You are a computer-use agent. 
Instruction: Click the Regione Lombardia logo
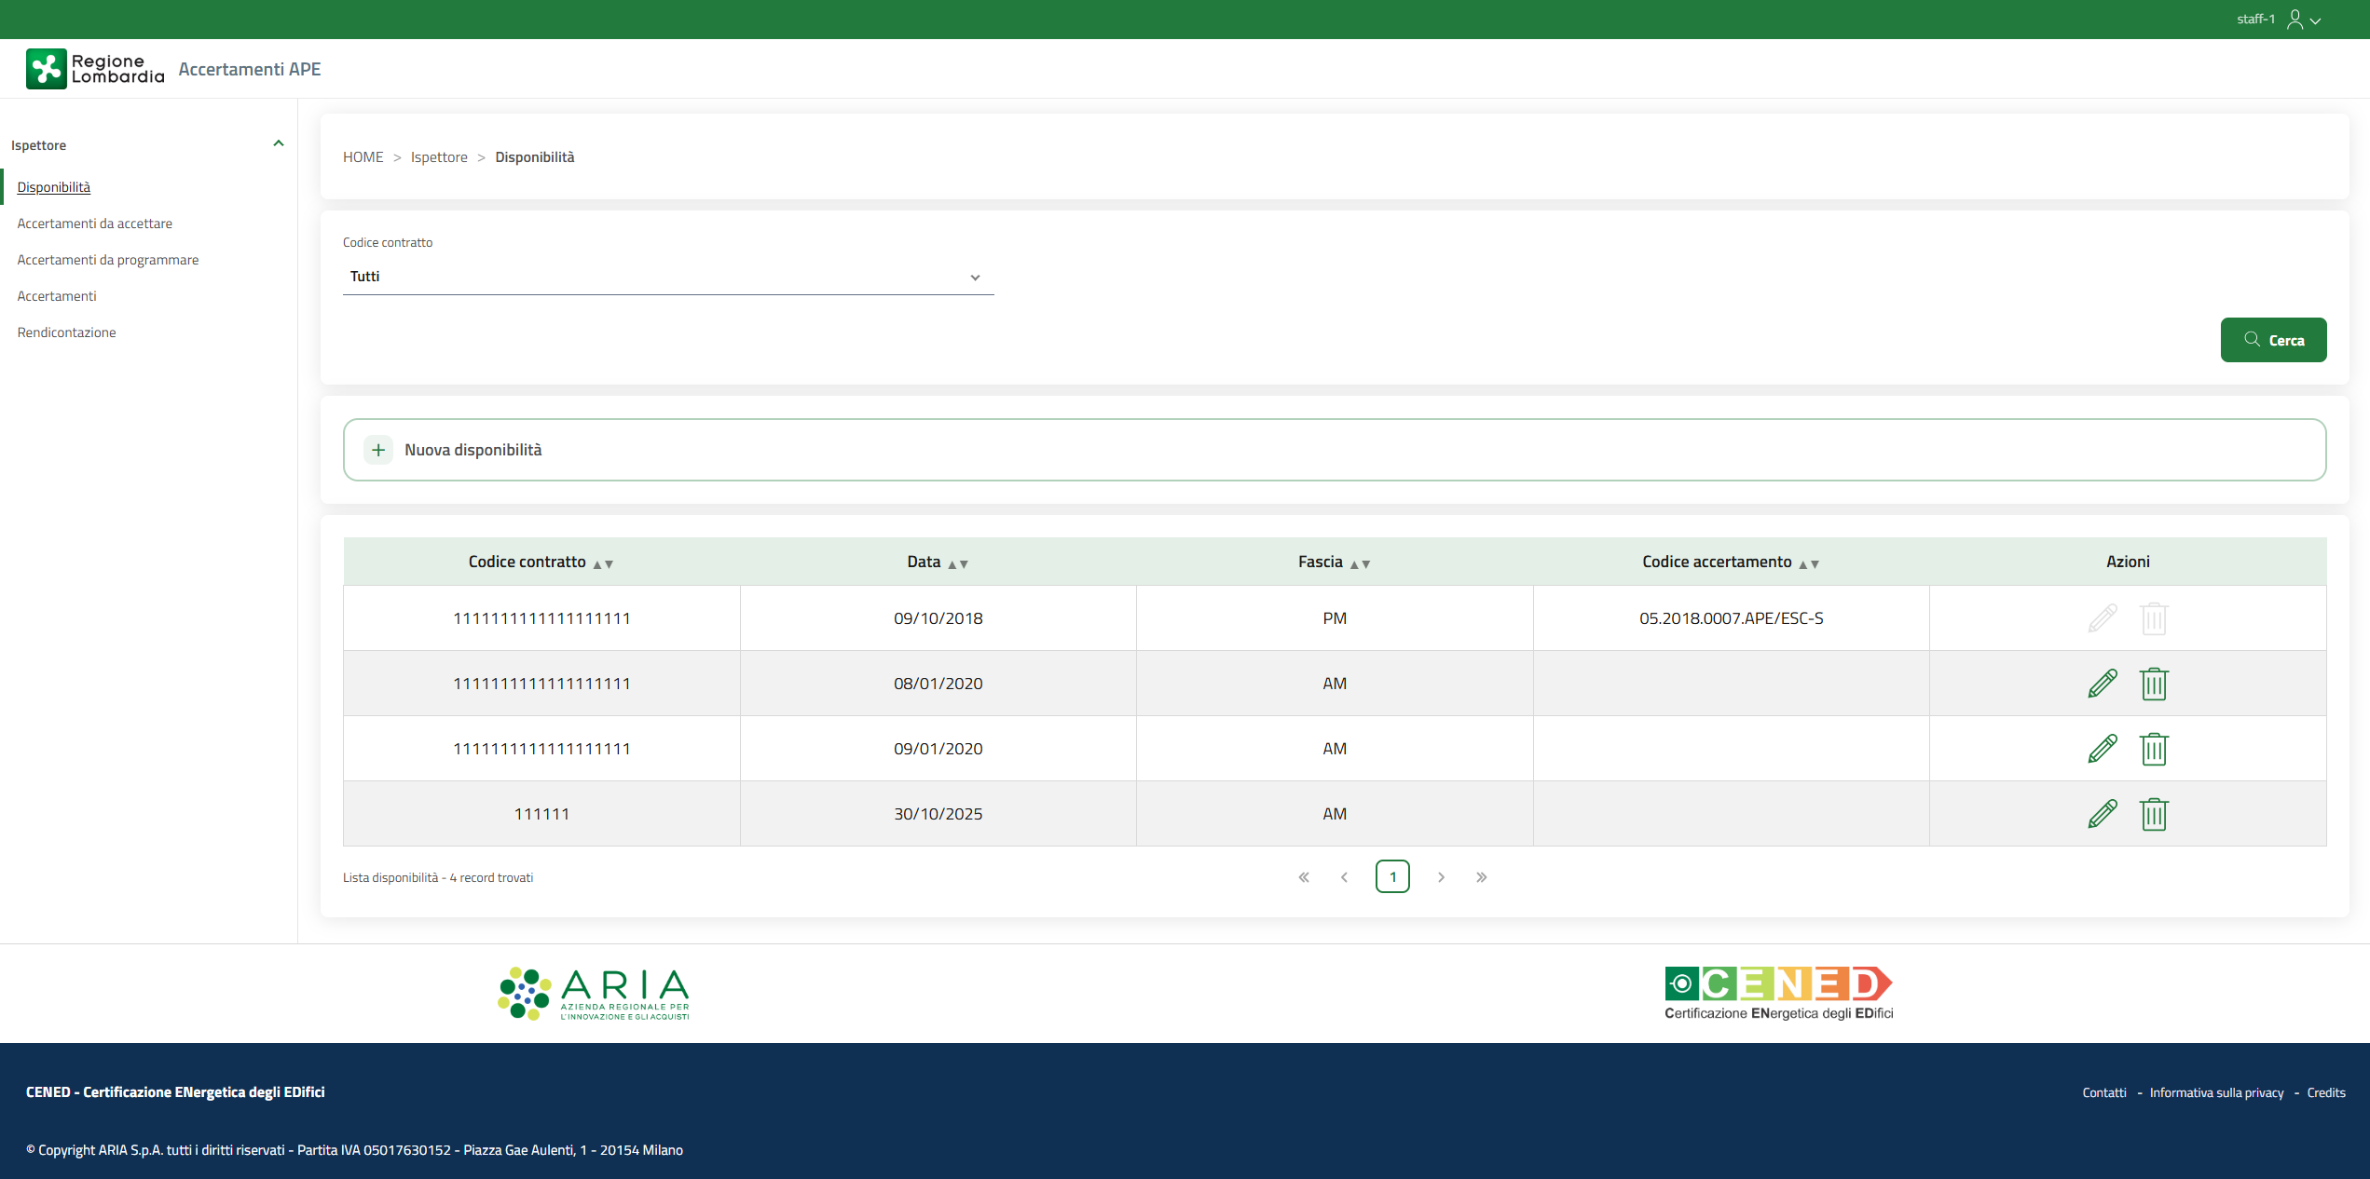pyautogui.click(x=95, y=69)
